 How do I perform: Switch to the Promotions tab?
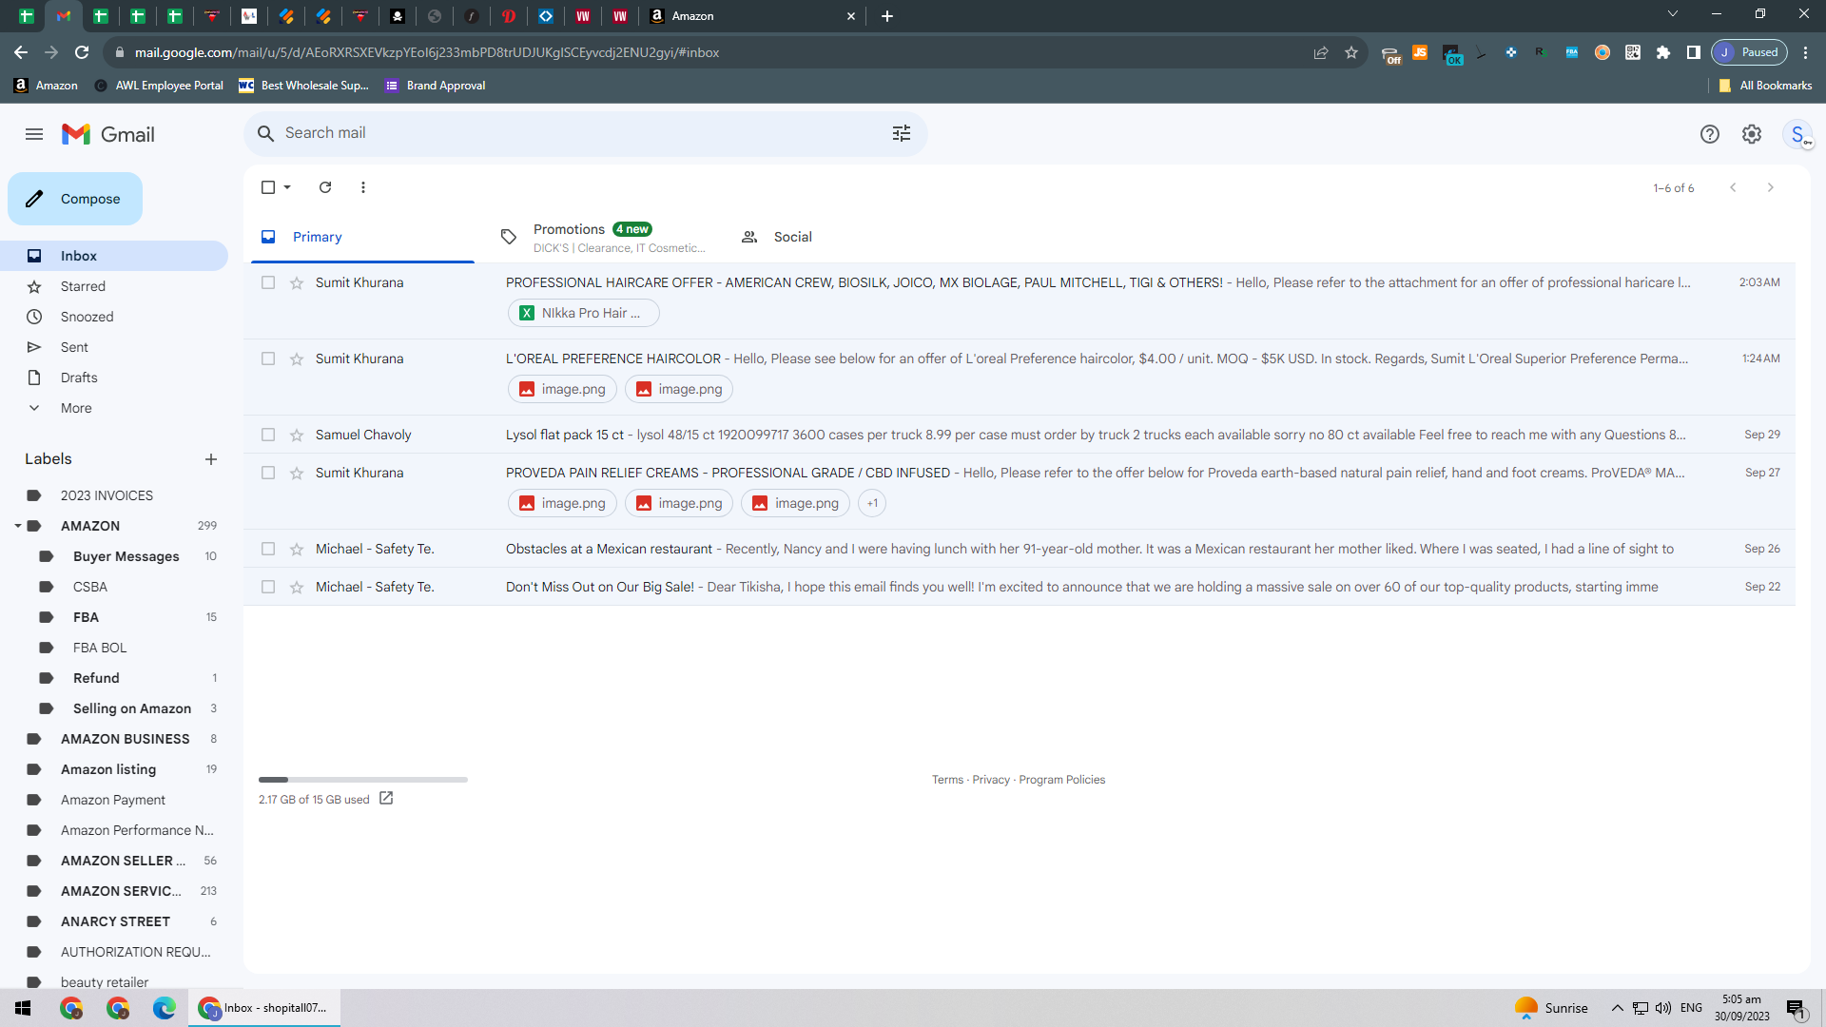(x=603, y=238)
